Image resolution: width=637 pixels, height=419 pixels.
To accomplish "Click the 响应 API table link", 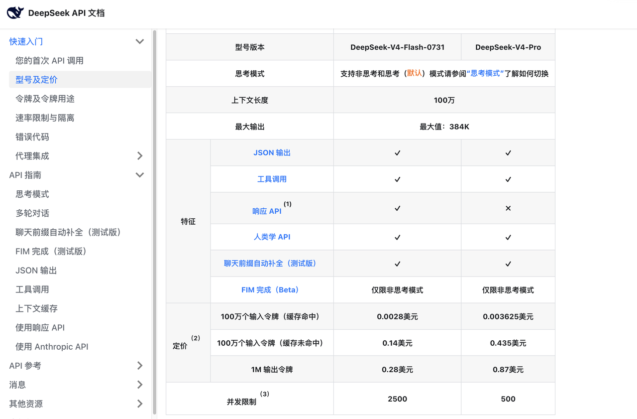I will [267, 211].
